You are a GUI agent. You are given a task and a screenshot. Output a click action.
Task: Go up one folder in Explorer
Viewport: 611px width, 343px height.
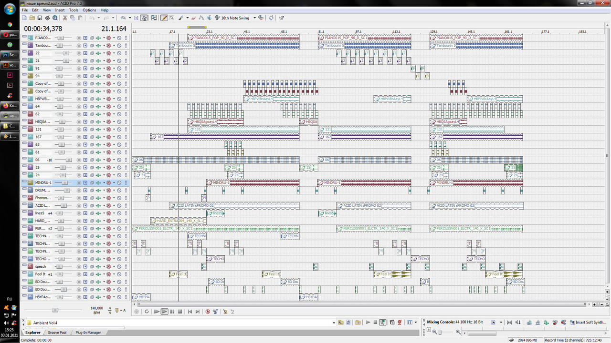pyautogui.click(x=340, y=323)
